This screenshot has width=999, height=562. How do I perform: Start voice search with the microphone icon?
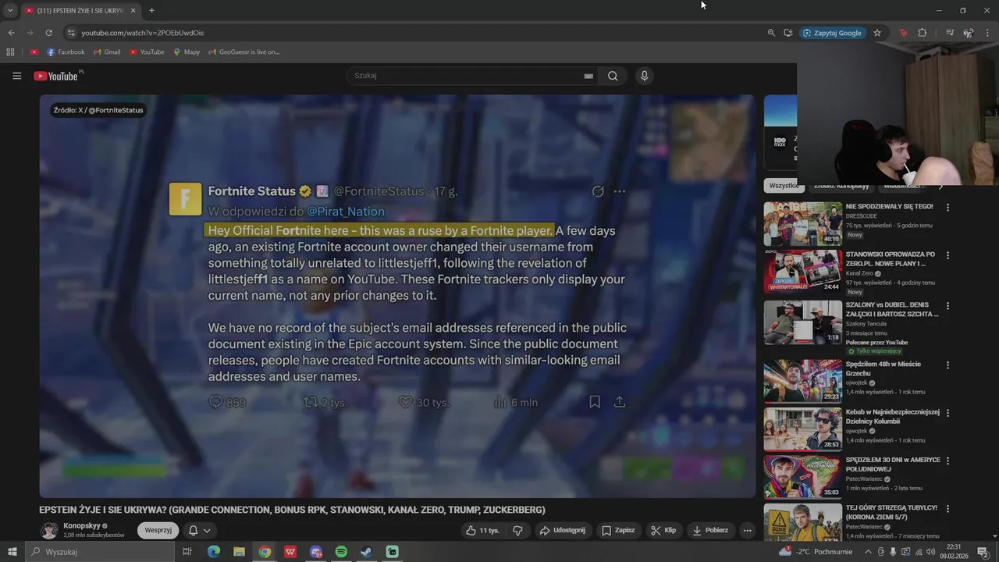tap(644, 76)
